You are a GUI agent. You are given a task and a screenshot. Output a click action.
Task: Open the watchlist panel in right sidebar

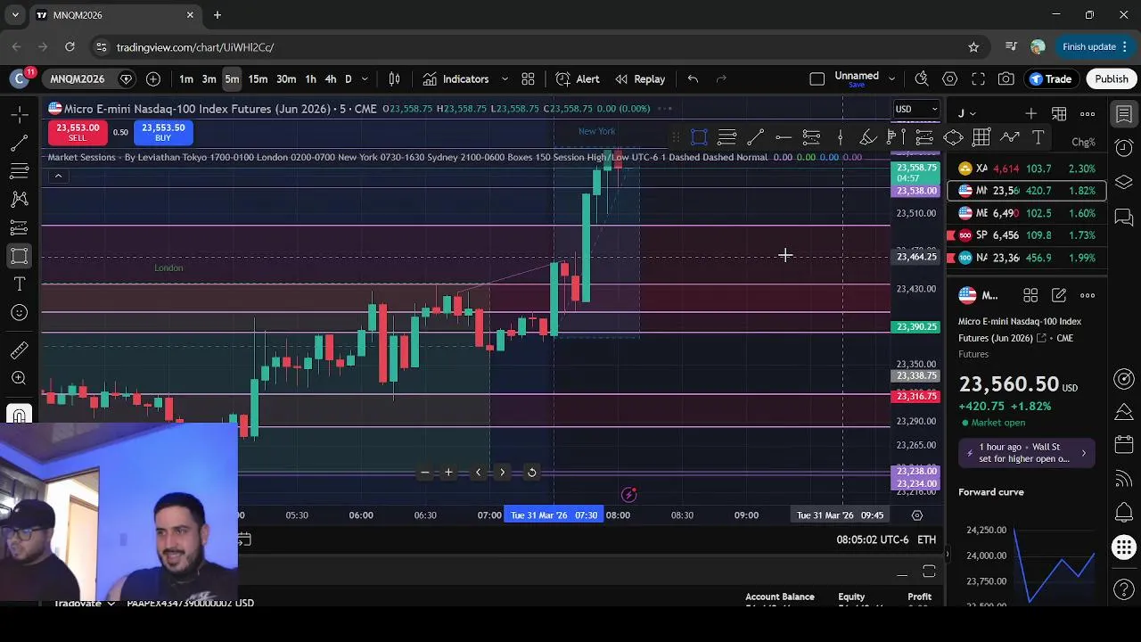[1124, 114]
